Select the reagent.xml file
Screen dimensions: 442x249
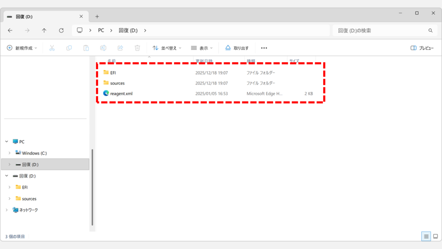[121, 93]
